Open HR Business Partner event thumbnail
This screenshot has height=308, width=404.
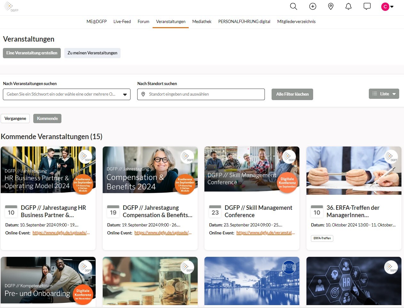click(48, 170)
